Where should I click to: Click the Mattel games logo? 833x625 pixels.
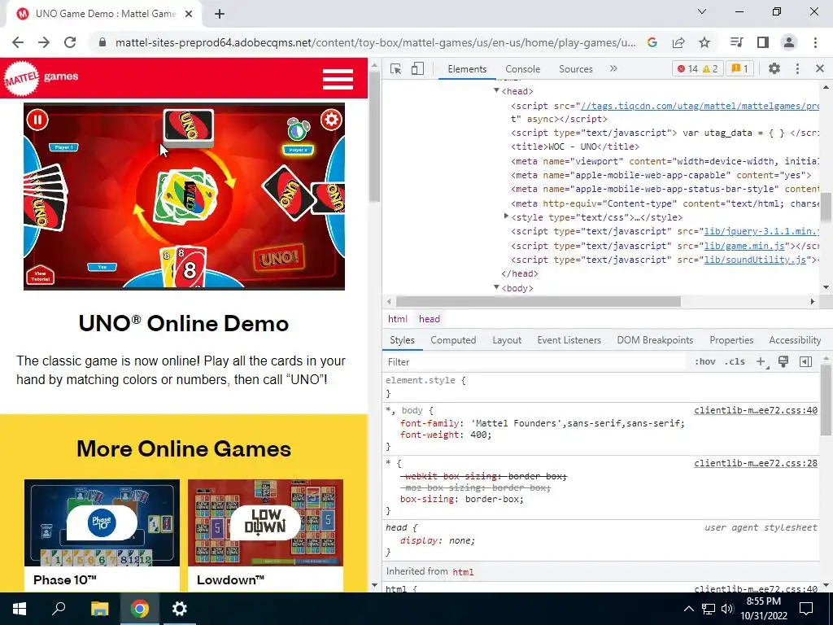click(x=41, y=78)
